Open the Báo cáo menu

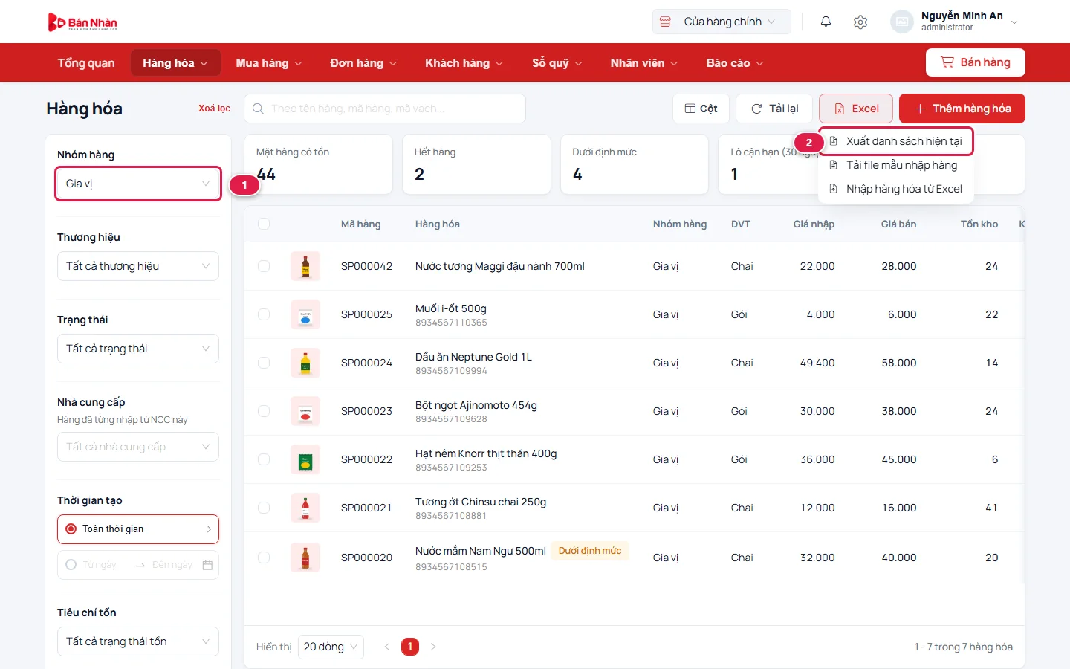click(x=735, y=63)
